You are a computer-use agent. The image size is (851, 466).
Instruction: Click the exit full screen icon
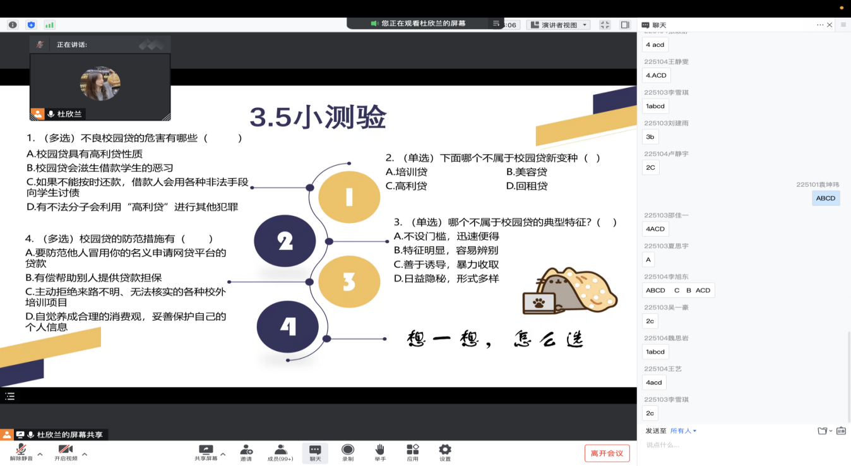605,25
